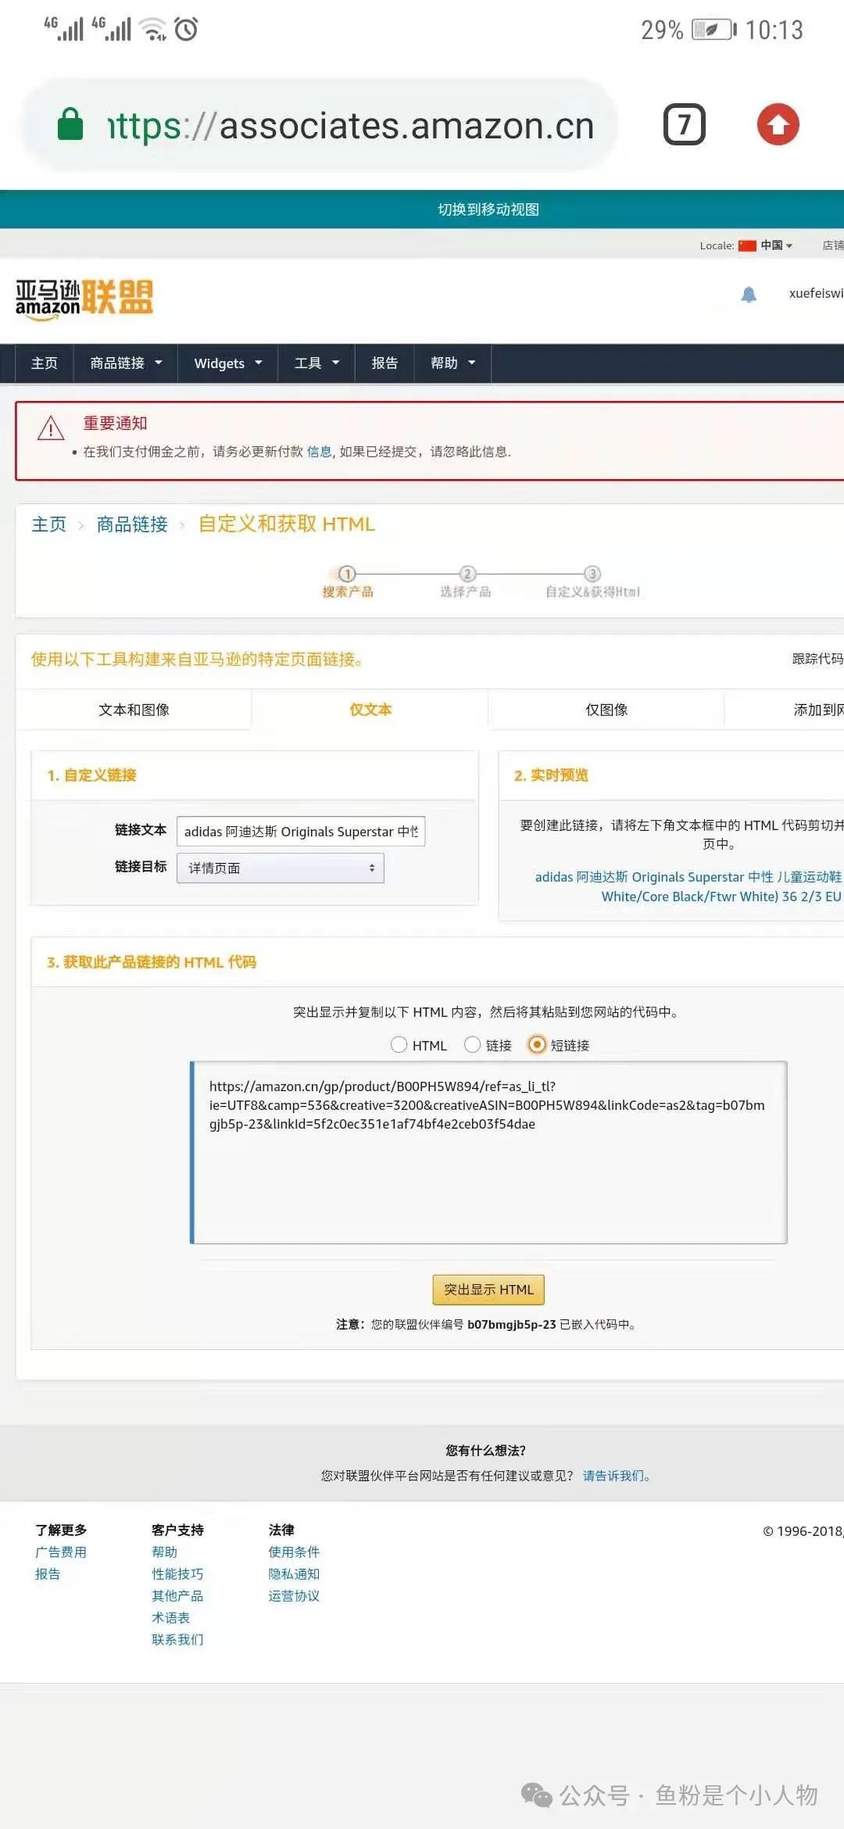Image resolution: width=844 pixels, height=1829 pixels.
Task: Tap the alarm clock status bar icon
Action: coord(186,29)
